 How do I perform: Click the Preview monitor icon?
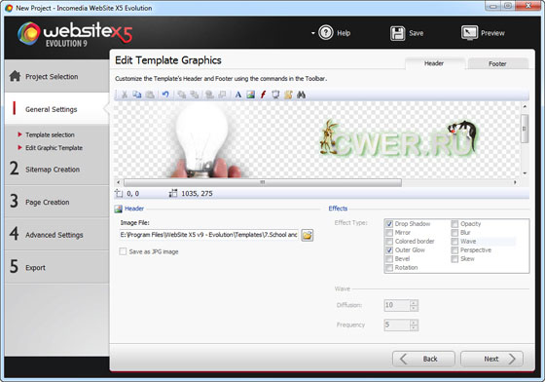coord(469,33)
